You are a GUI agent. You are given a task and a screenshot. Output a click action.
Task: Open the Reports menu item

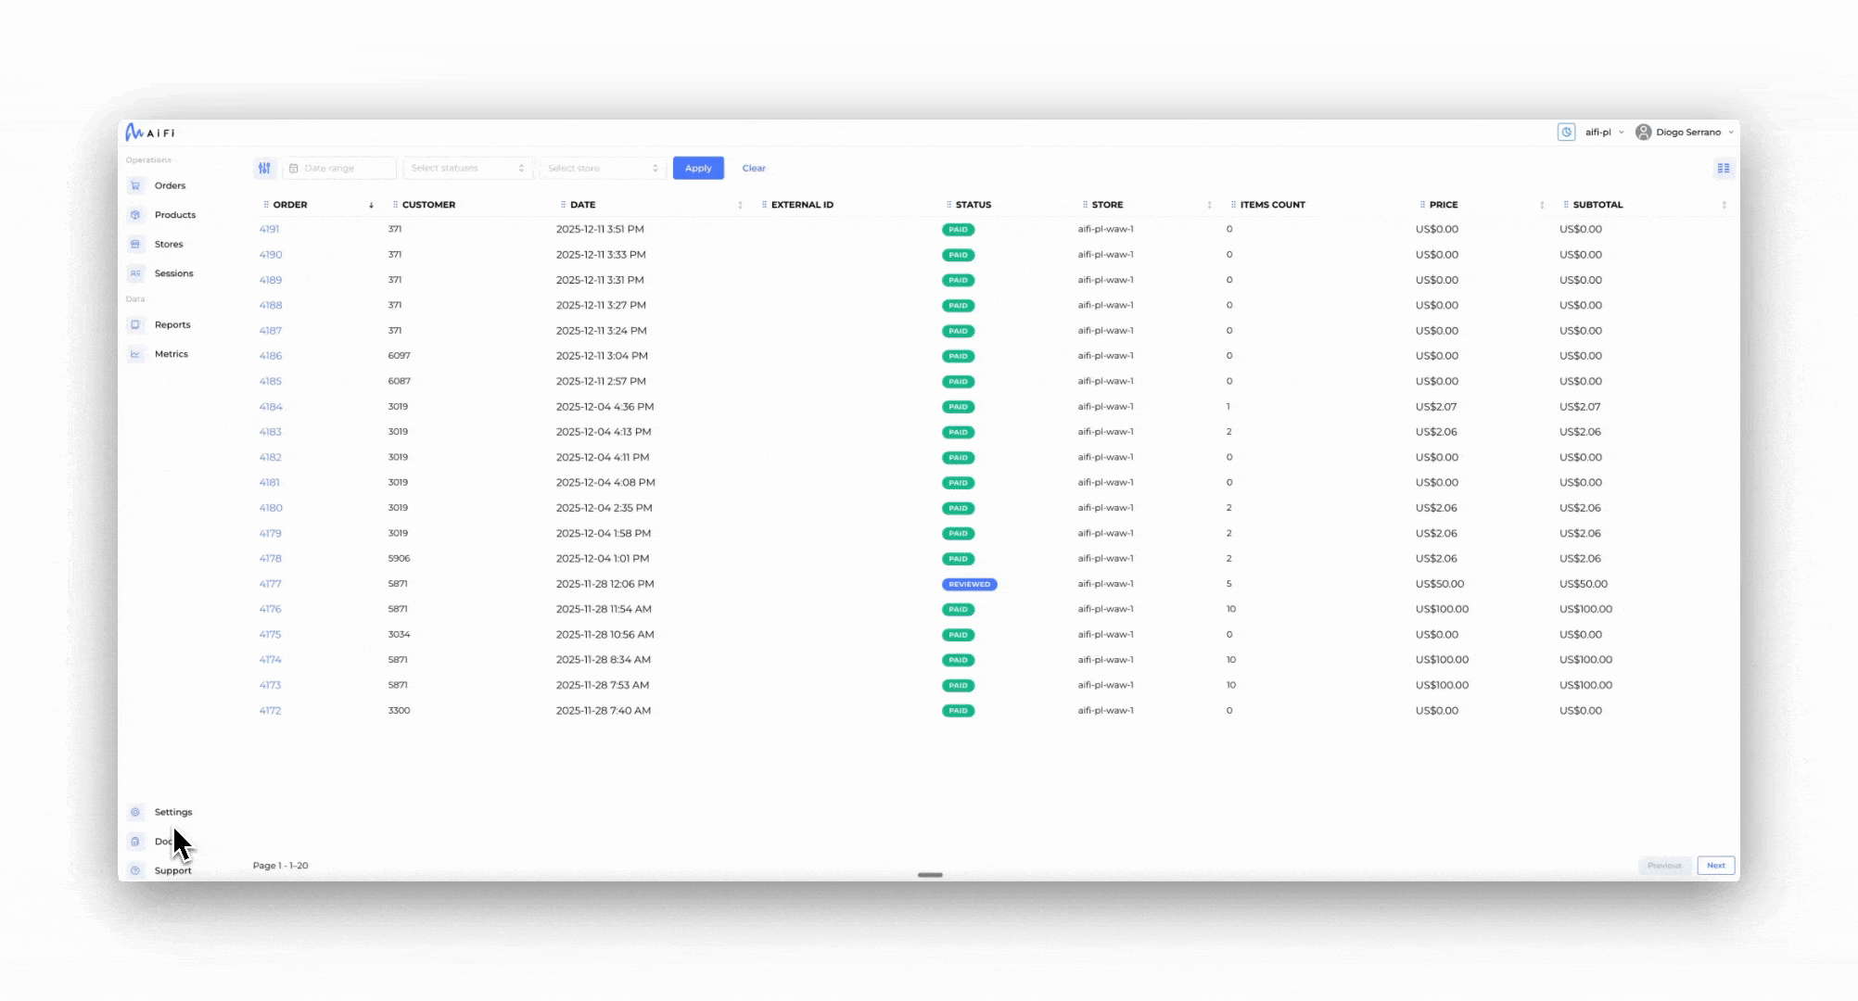(172, 324)
